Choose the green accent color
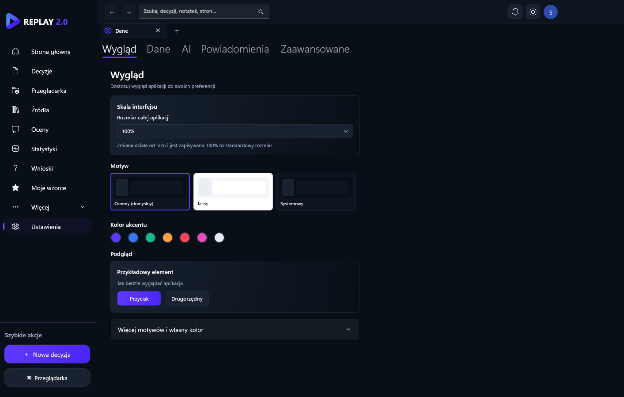Image resolution: width=624 pixels, height=397 pixels. (151, 238)
